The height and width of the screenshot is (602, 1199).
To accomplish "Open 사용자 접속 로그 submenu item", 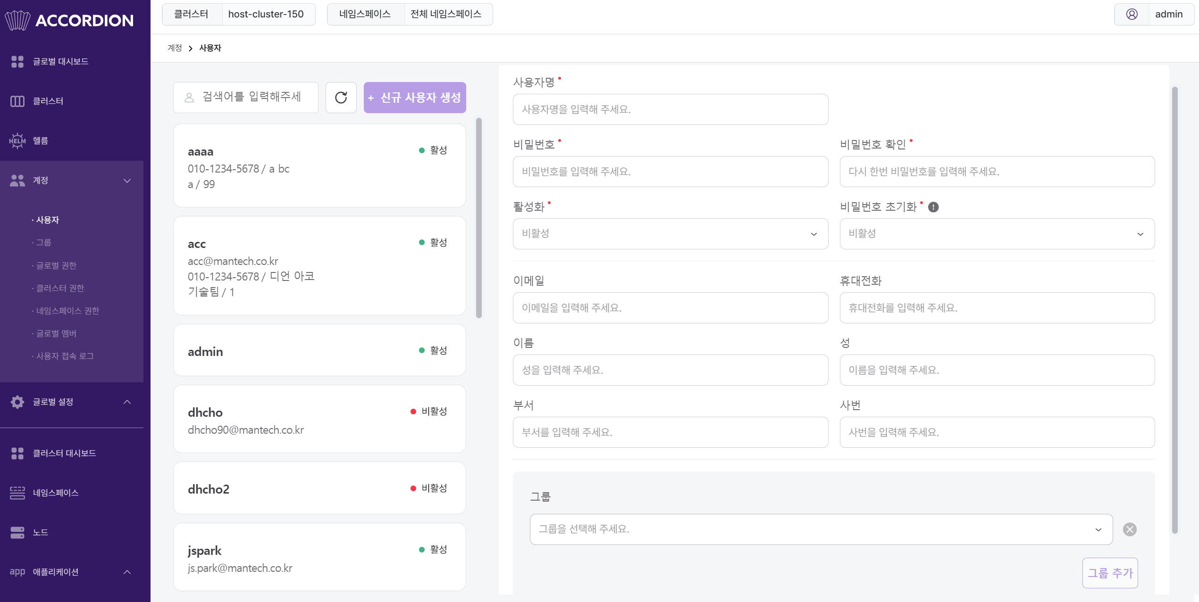I will pos(65,356).
